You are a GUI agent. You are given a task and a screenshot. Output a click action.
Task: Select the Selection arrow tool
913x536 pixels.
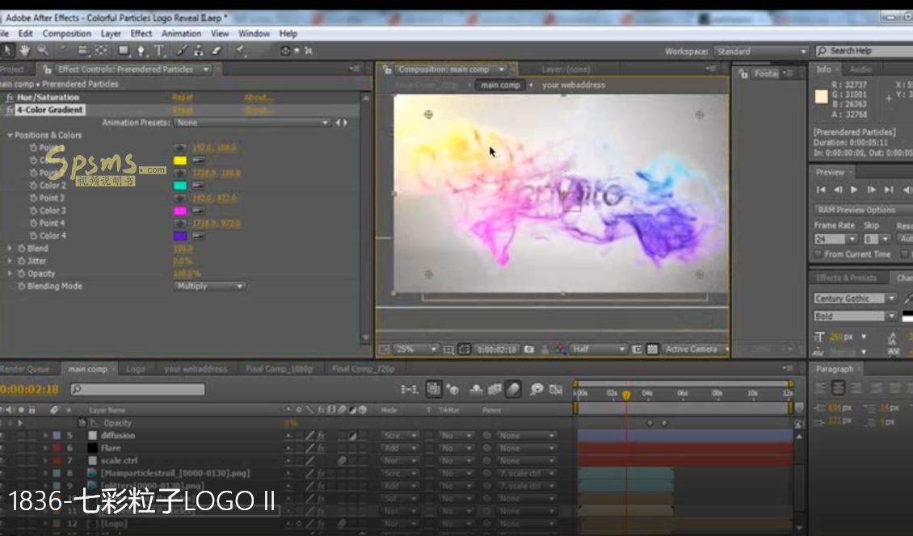[x=7, y=51]
